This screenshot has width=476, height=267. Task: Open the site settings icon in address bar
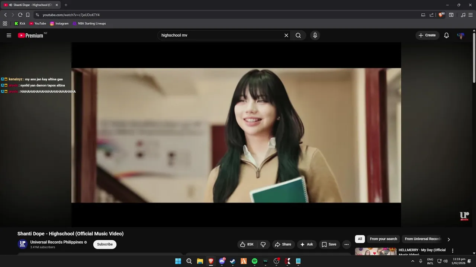pos(37,15)
